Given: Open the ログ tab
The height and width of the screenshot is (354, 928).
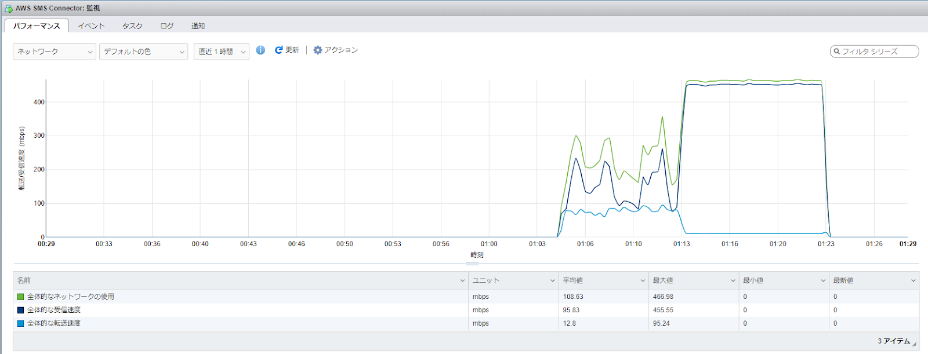Looking at the screenshot, I should click(167, 26).
